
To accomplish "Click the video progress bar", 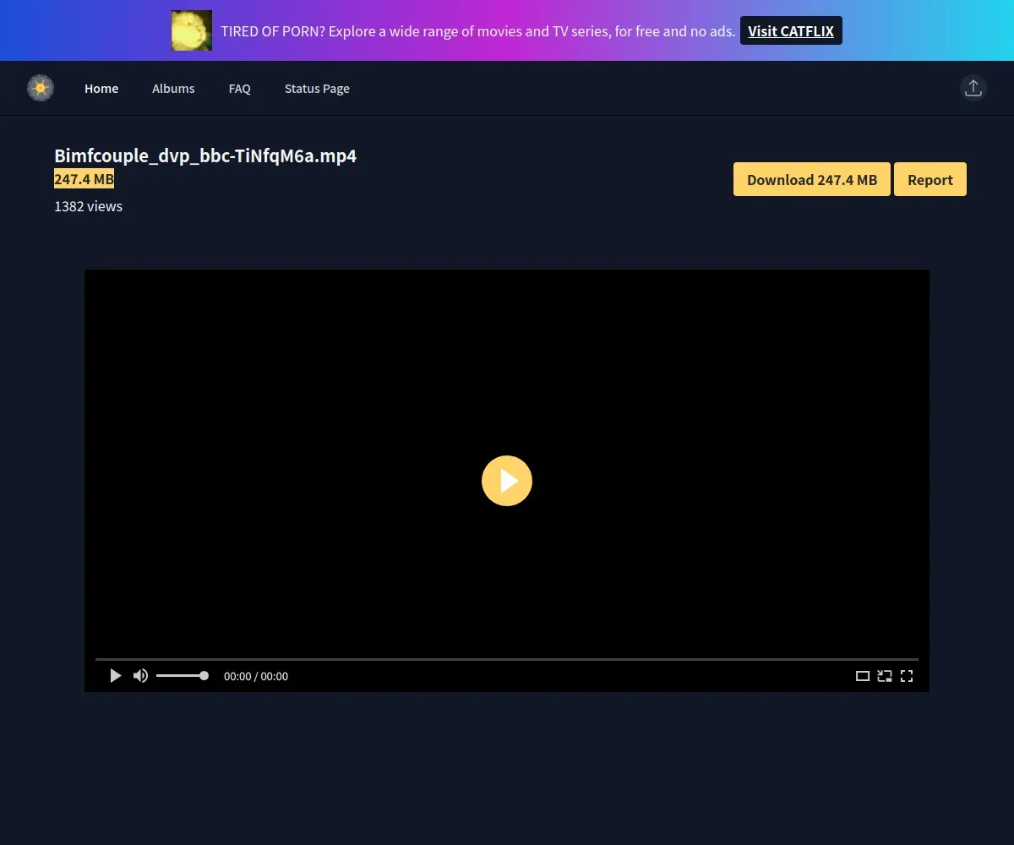I will point(507,659).
